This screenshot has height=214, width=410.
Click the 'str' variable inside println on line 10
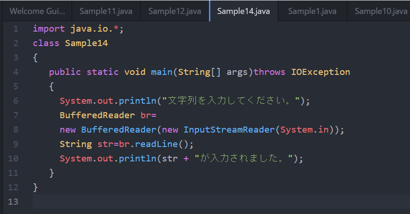click(x=170, y=159)
